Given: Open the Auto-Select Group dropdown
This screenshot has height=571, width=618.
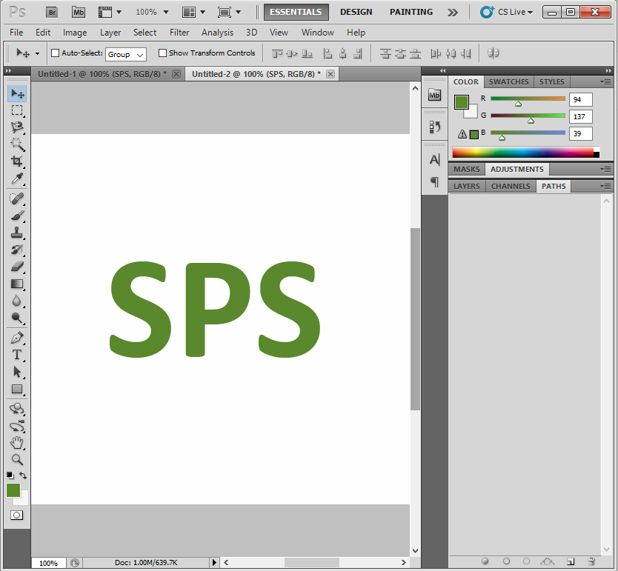Looking at the screenshot, I should pyautogui.click(x=125, y=53).
